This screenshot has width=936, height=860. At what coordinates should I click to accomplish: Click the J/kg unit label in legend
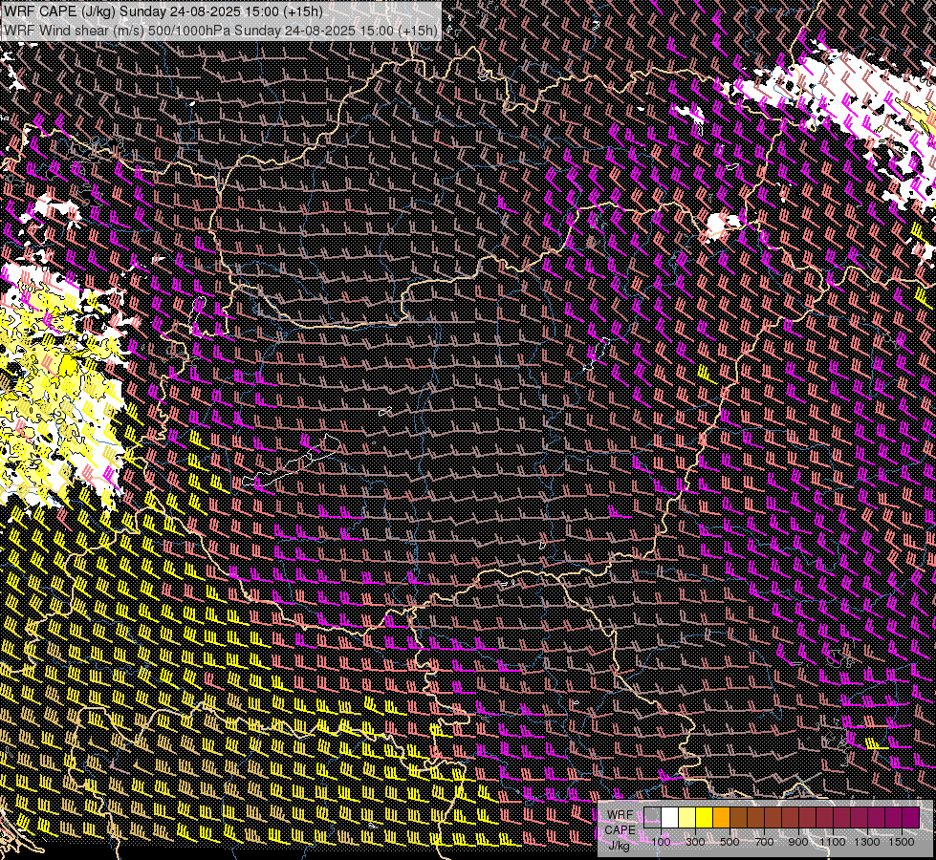619,845
